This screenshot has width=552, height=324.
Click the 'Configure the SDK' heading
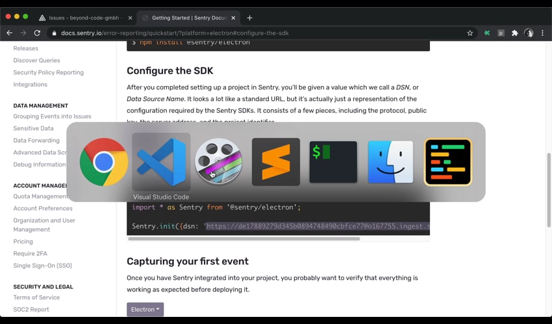(170, 71)
